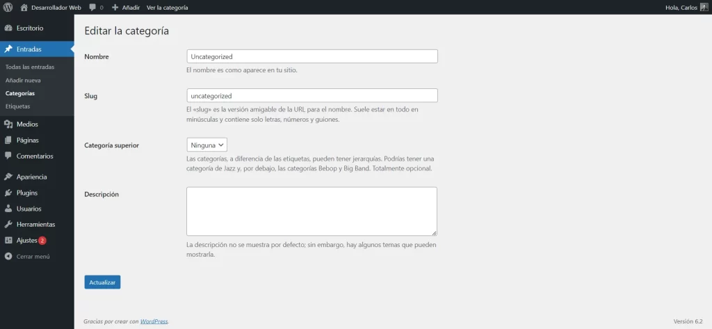The image size is (712, 329).
Task: Follow the WordPress footer link
Action: tap(154, 321)
